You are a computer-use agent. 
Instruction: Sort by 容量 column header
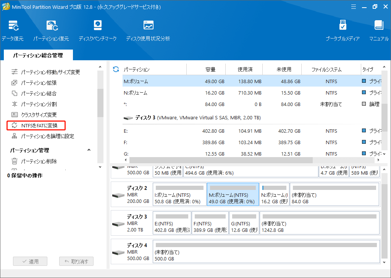click(x=206, y=69)
